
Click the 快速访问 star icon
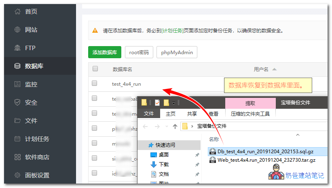(151, 145)
